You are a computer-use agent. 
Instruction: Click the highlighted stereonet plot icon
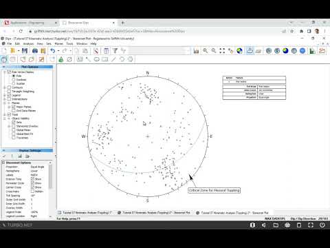250,51
